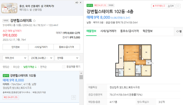183x105 pixels.
Task: Open the apartment floor plan image
Action: [134, 60]
